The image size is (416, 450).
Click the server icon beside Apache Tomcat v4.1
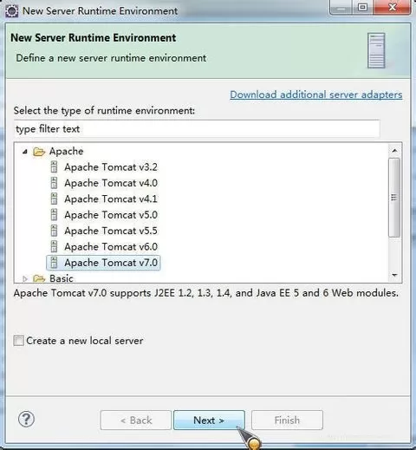coord(54,199)
